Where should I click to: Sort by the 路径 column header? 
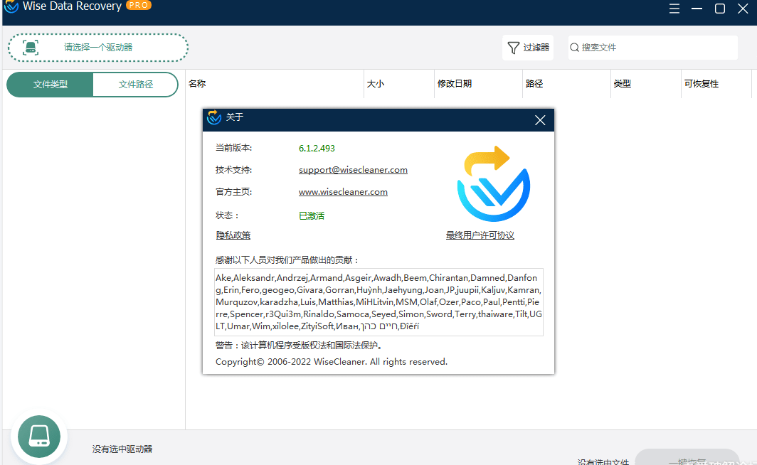566,84
